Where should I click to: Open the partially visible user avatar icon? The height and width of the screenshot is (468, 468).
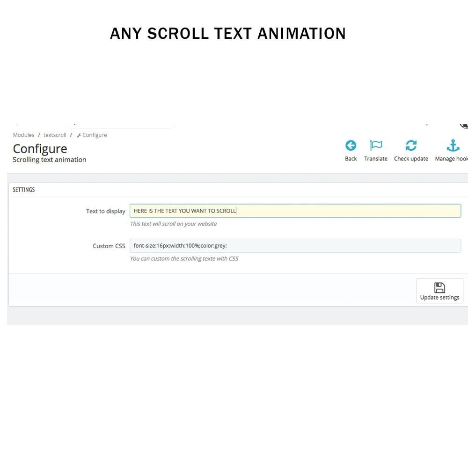pyautogui.click(x=464, y=125)
